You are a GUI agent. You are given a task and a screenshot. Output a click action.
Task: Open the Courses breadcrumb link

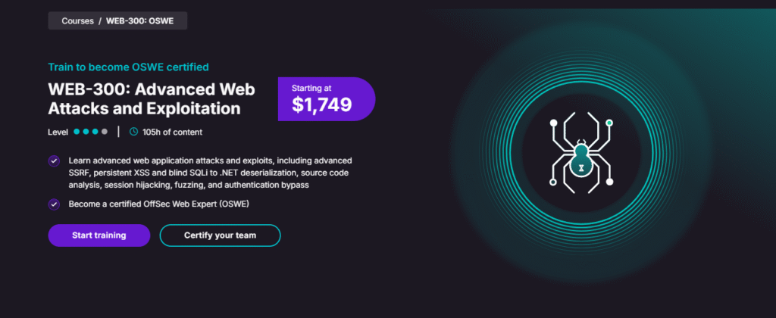(77, 20)
